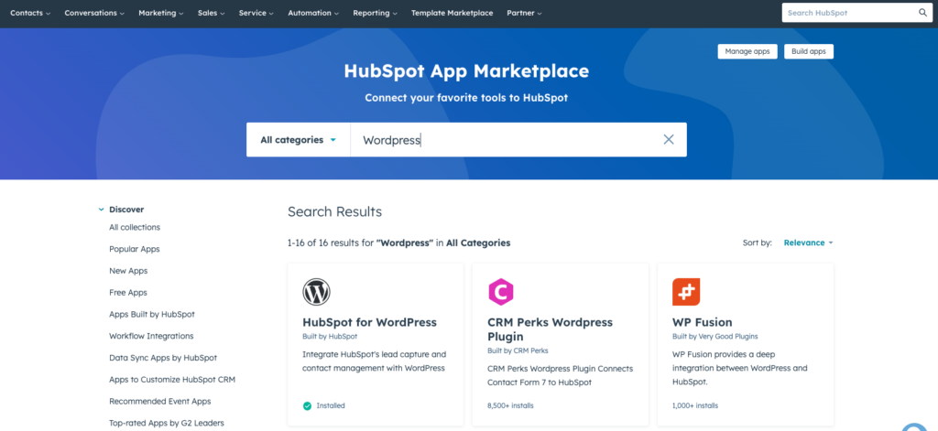Open the Service menu
This screenshot has width=938, height=431.
click(256, 13)
